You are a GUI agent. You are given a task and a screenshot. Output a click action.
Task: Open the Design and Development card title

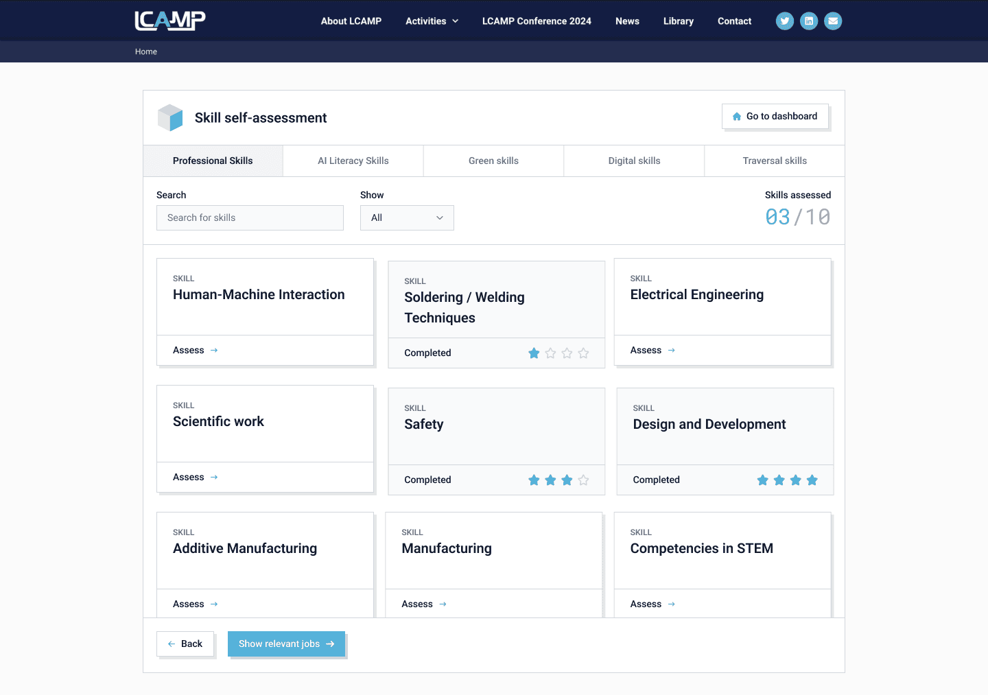coord(709,424)
